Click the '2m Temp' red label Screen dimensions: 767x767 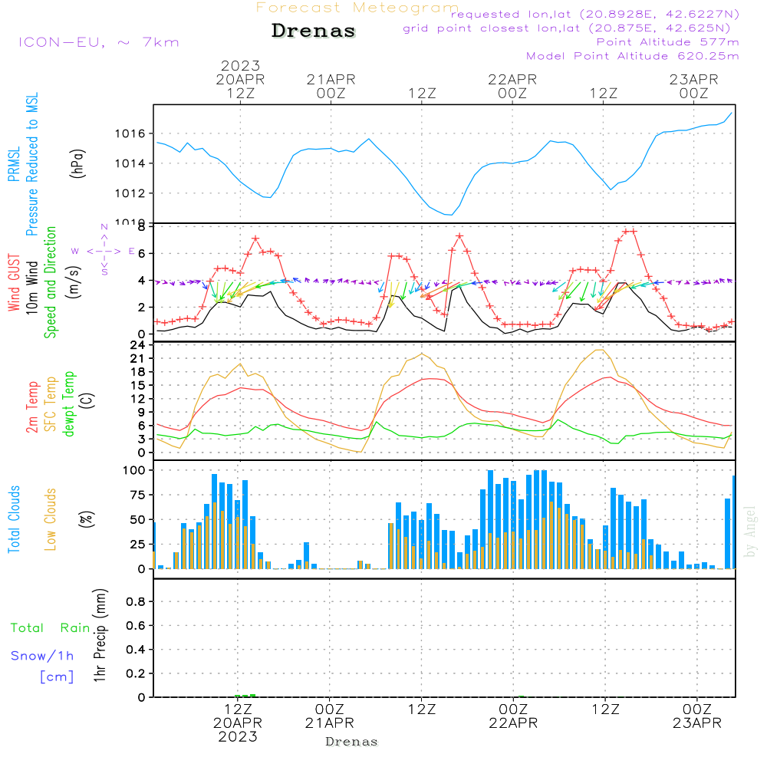(31, 407)
